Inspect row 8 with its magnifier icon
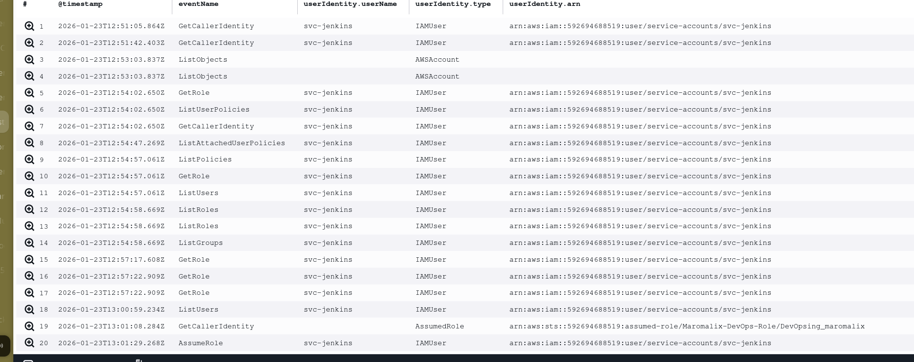Viewport: 914px width, 362px height. pyautogui.click(x=30, y=143)
